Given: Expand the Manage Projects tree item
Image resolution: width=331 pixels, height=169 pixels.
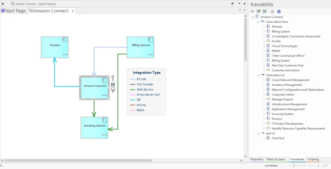Looking at the screenshot, I should click(264, 100).
